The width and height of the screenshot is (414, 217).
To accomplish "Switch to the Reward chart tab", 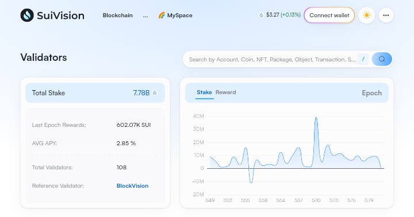I will (x=226, y=92).
